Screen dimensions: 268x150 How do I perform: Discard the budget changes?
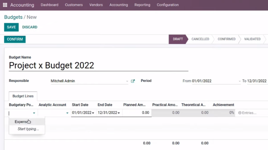[x=30, y=27]
